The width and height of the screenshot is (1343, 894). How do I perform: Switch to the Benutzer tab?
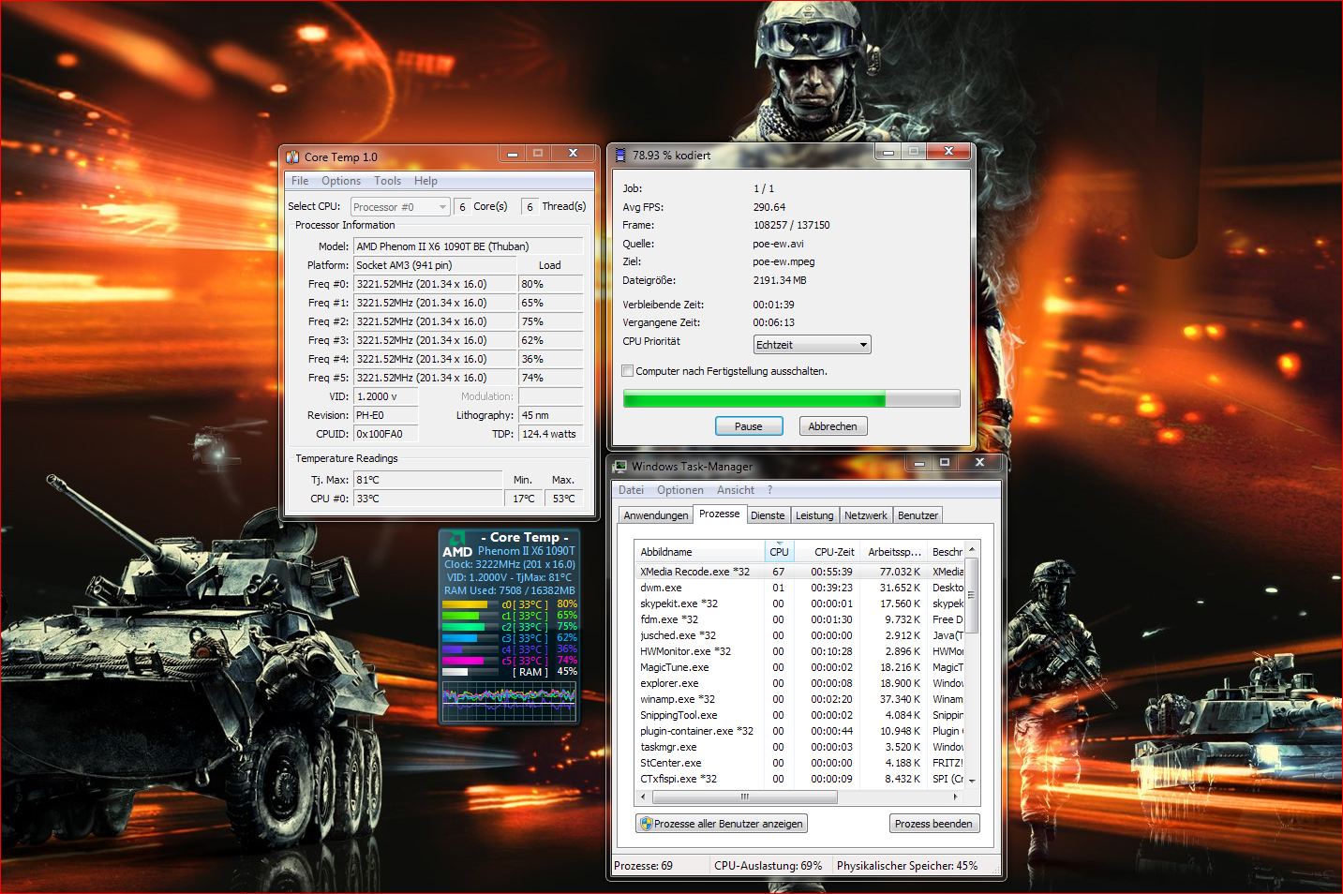[x=918, y=515]
